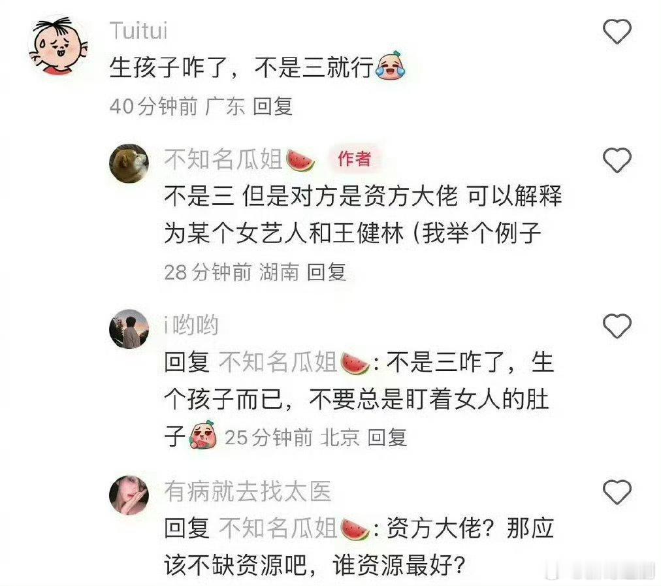Open Tuitui's cartoon profile avatar

coord(59,45)
